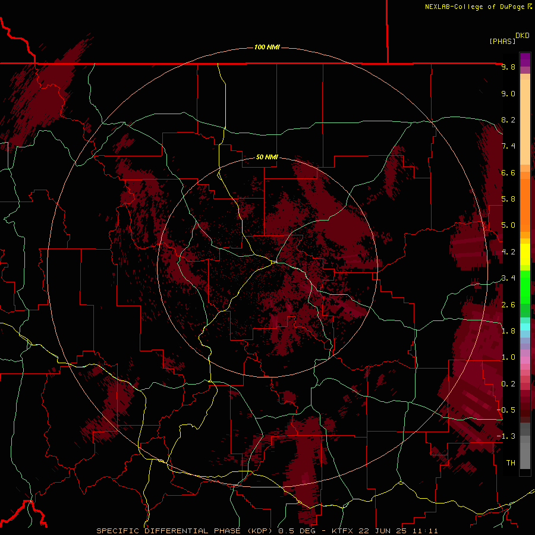Click the 50 NMI range ring label
Image resolution: width=535 pixels, height=535 pixels.
click(x=267, y=157)
